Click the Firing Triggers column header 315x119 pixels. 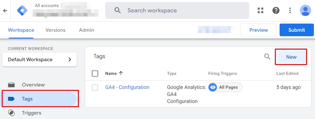pyautogui.click(x=223, y=74)
